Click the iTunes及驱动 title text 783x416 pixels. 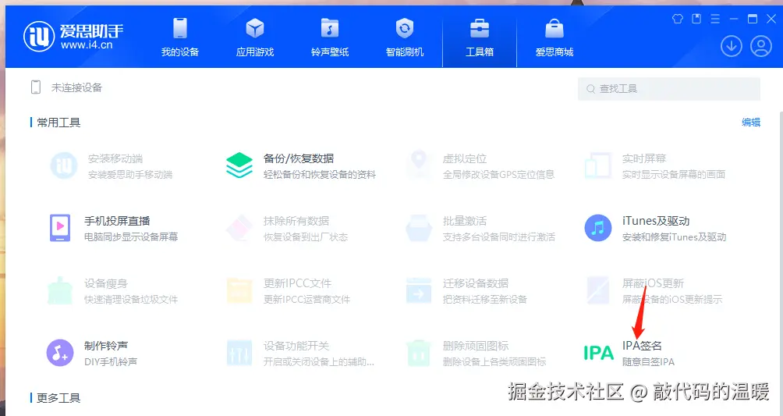point(656,221)
